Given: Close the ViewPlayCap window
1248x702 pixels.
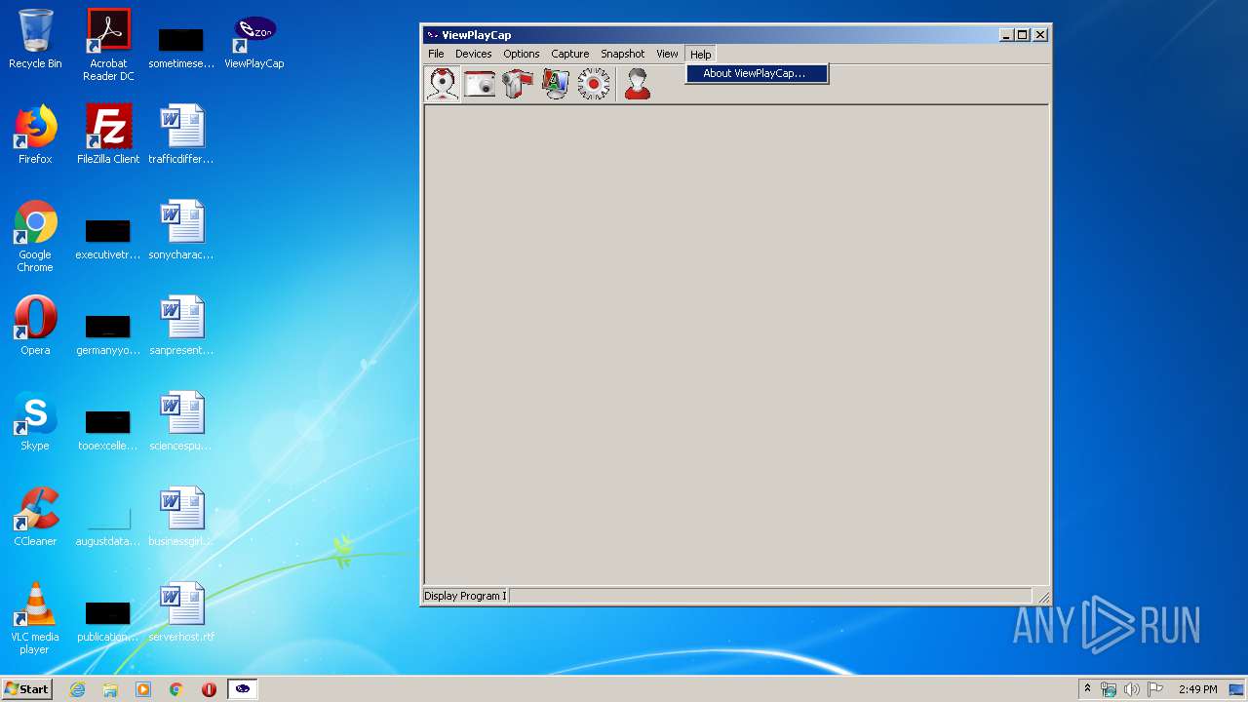Looking at the screenshot, I should (x=1040, y=35).
